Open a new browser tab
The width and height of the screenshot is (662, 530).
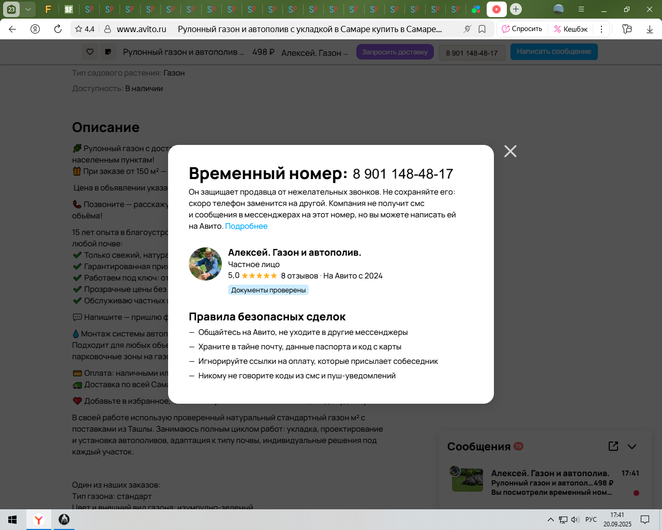[x=516, y=9]
